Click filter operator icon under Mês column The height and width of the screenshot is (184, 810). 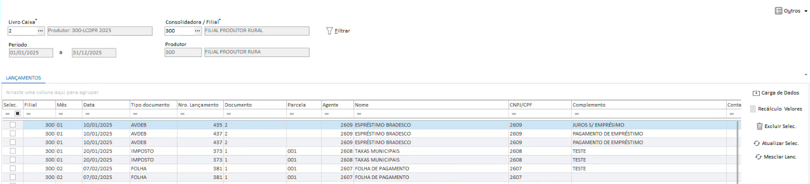tap(61, 114)
